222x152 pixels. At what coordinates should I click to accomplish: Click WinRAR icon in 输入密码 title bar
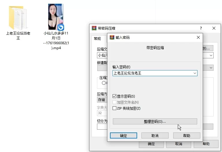112,37
